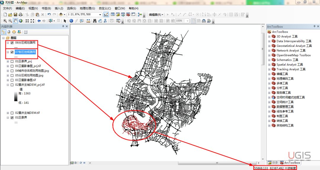Open the map scale dropdown

click(100, 15)
